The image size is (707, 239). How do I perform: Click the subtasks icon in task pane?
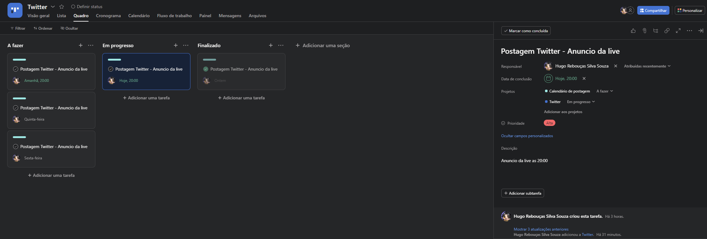pos(656,31)
